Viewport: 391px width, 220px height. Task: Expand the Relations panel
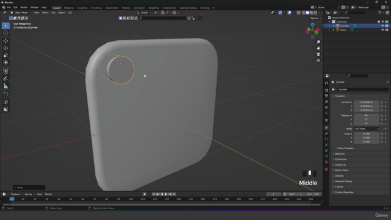tap(340, 153)
